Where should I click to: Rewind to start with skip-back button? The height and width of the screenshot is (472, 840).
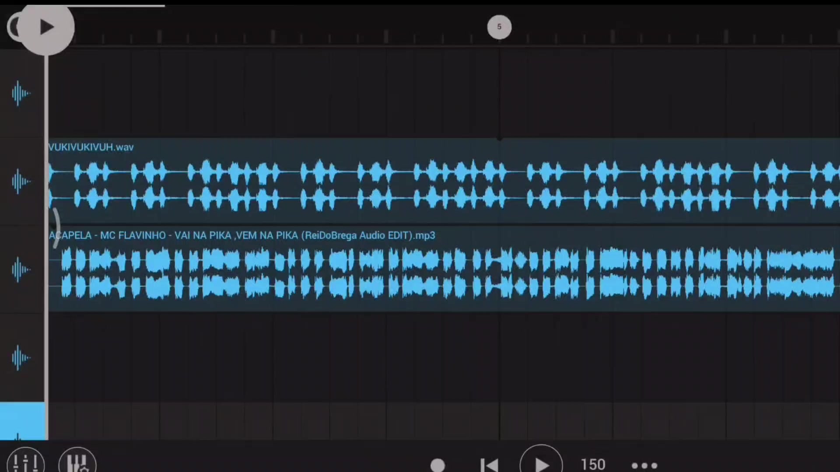489,465
